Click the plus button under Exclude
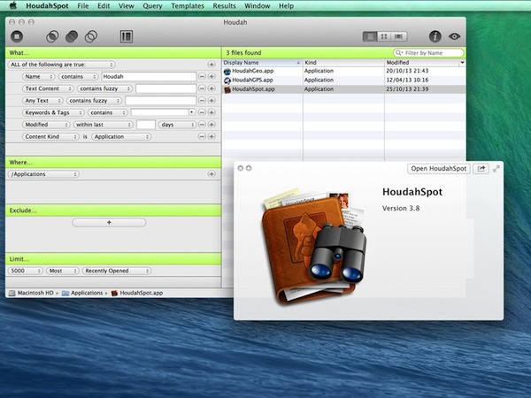 tap(109, 222)
